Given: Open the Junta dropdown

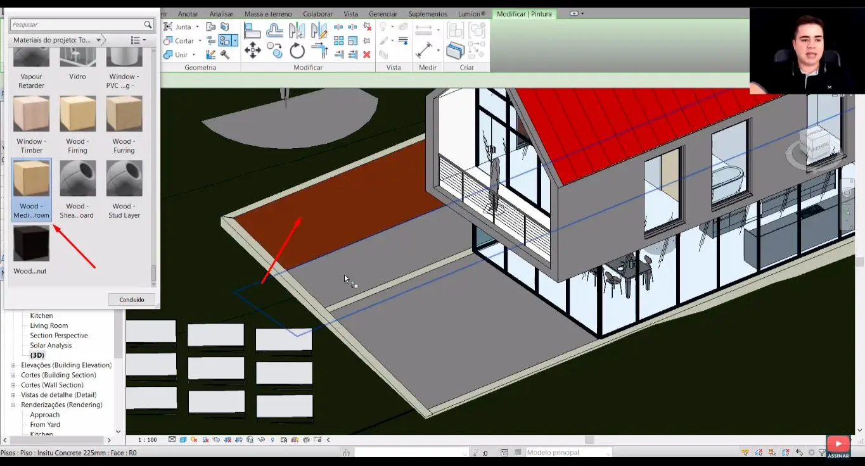Looking at the screenshot, I should [x=197, y=27].
